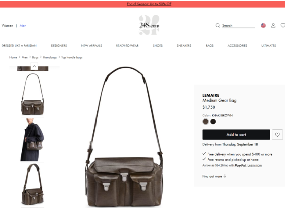Go to the Handbags breadcrumb

(50, 57)
